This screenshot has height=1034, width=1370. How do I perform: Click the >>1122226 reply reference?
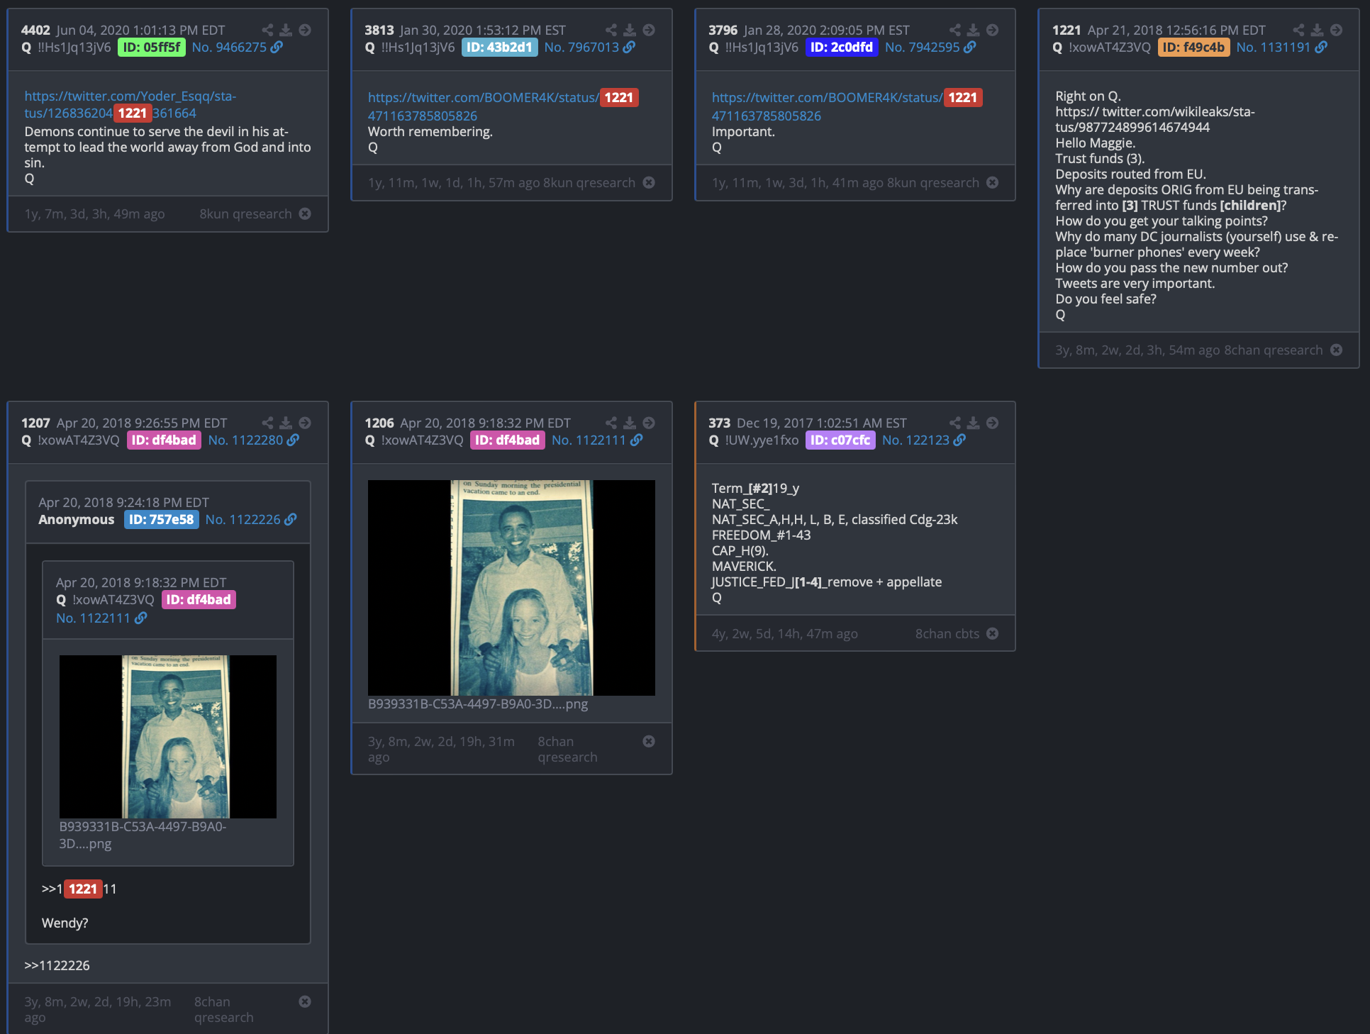click(x=57, y=965)
